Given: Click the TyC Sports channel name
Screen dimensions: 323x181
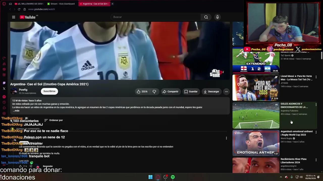Looking at the screenshot, I should point(286,55).
